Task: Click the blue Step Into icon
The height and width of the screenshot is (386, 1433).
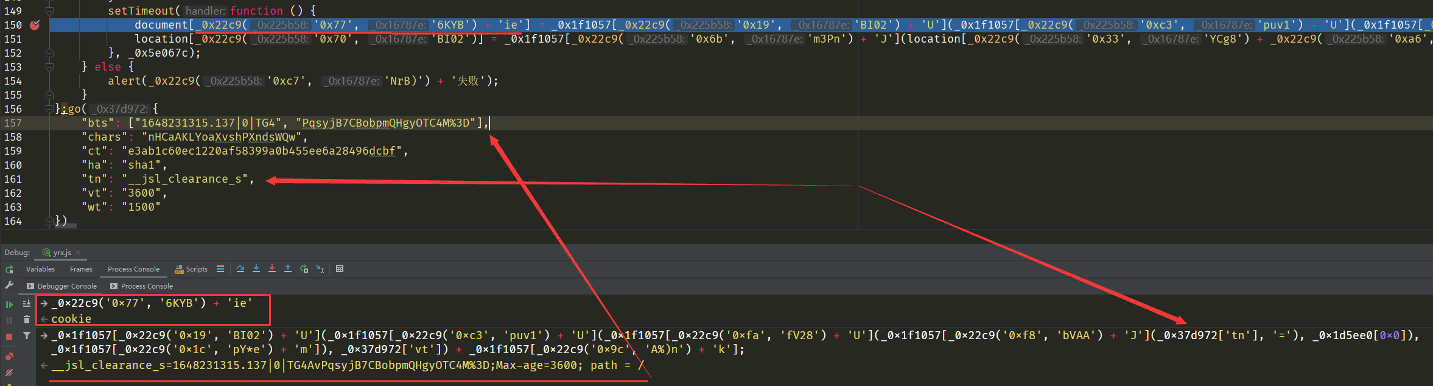Action: tap(256, 269)
